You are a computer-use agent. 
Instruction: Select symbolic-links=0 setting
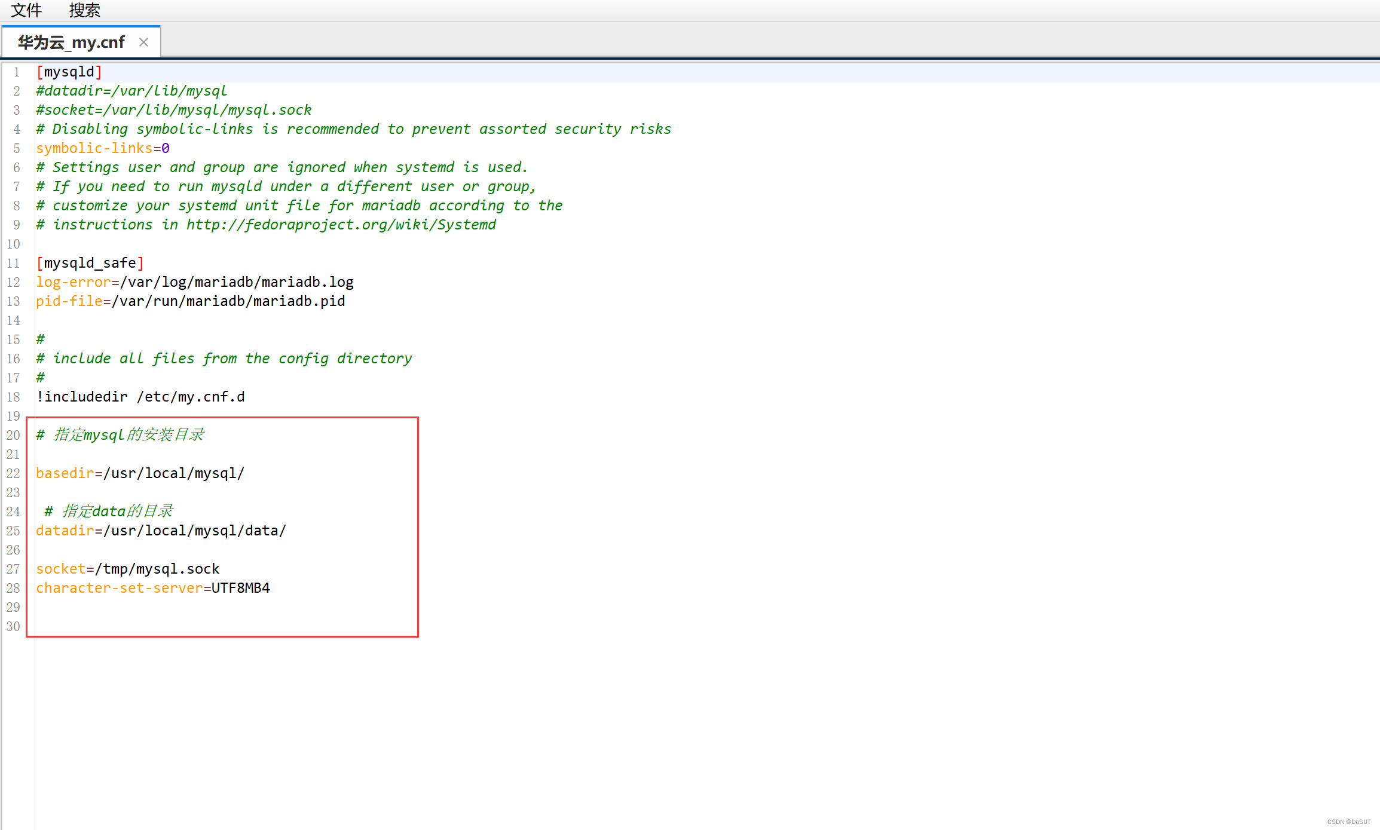103,148
